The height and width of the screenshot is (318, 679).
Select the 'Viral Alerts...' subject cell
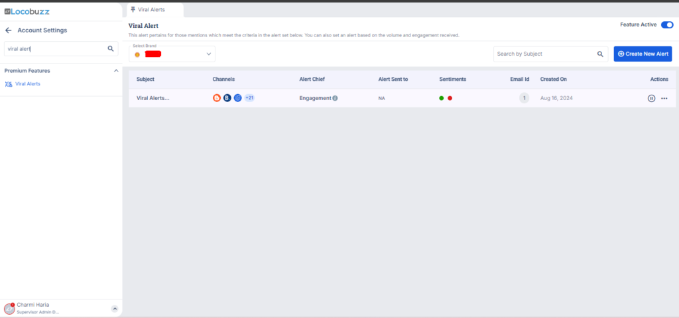(153, 98)
